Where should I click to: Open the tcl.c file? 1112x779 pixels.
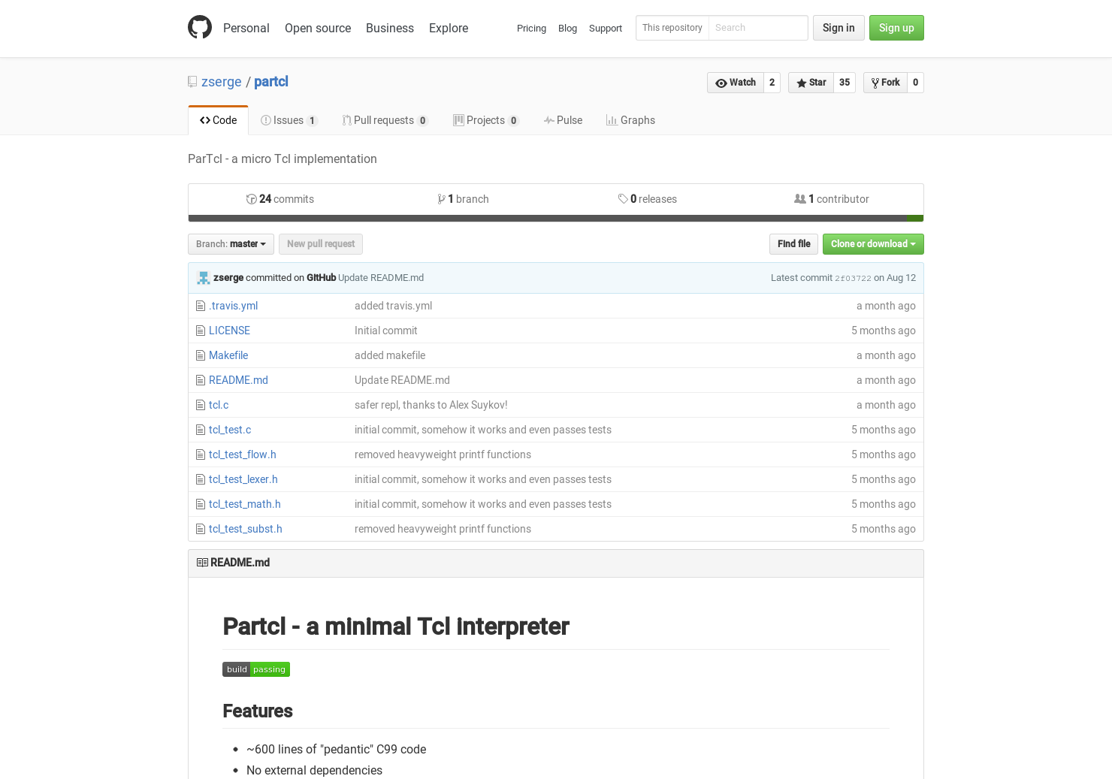pos(219,405)
